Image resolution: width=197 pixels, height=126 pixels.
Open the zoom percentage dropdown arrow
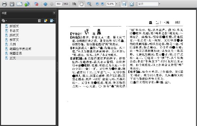pos(117,4)
